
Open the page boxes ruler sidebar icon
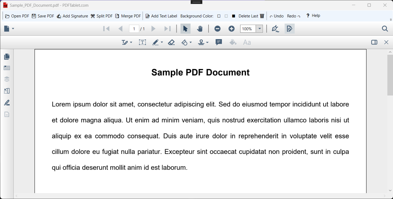7,91
